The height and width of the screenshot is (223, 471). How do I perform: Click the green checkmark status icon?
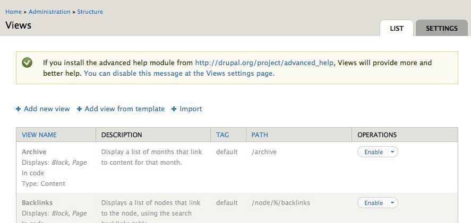pos(27,63)
